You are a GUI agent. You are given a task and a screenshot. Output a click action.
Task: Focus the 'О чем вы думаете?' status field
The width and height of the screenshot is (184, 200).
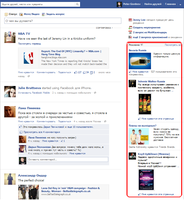[x=63, y=21]
